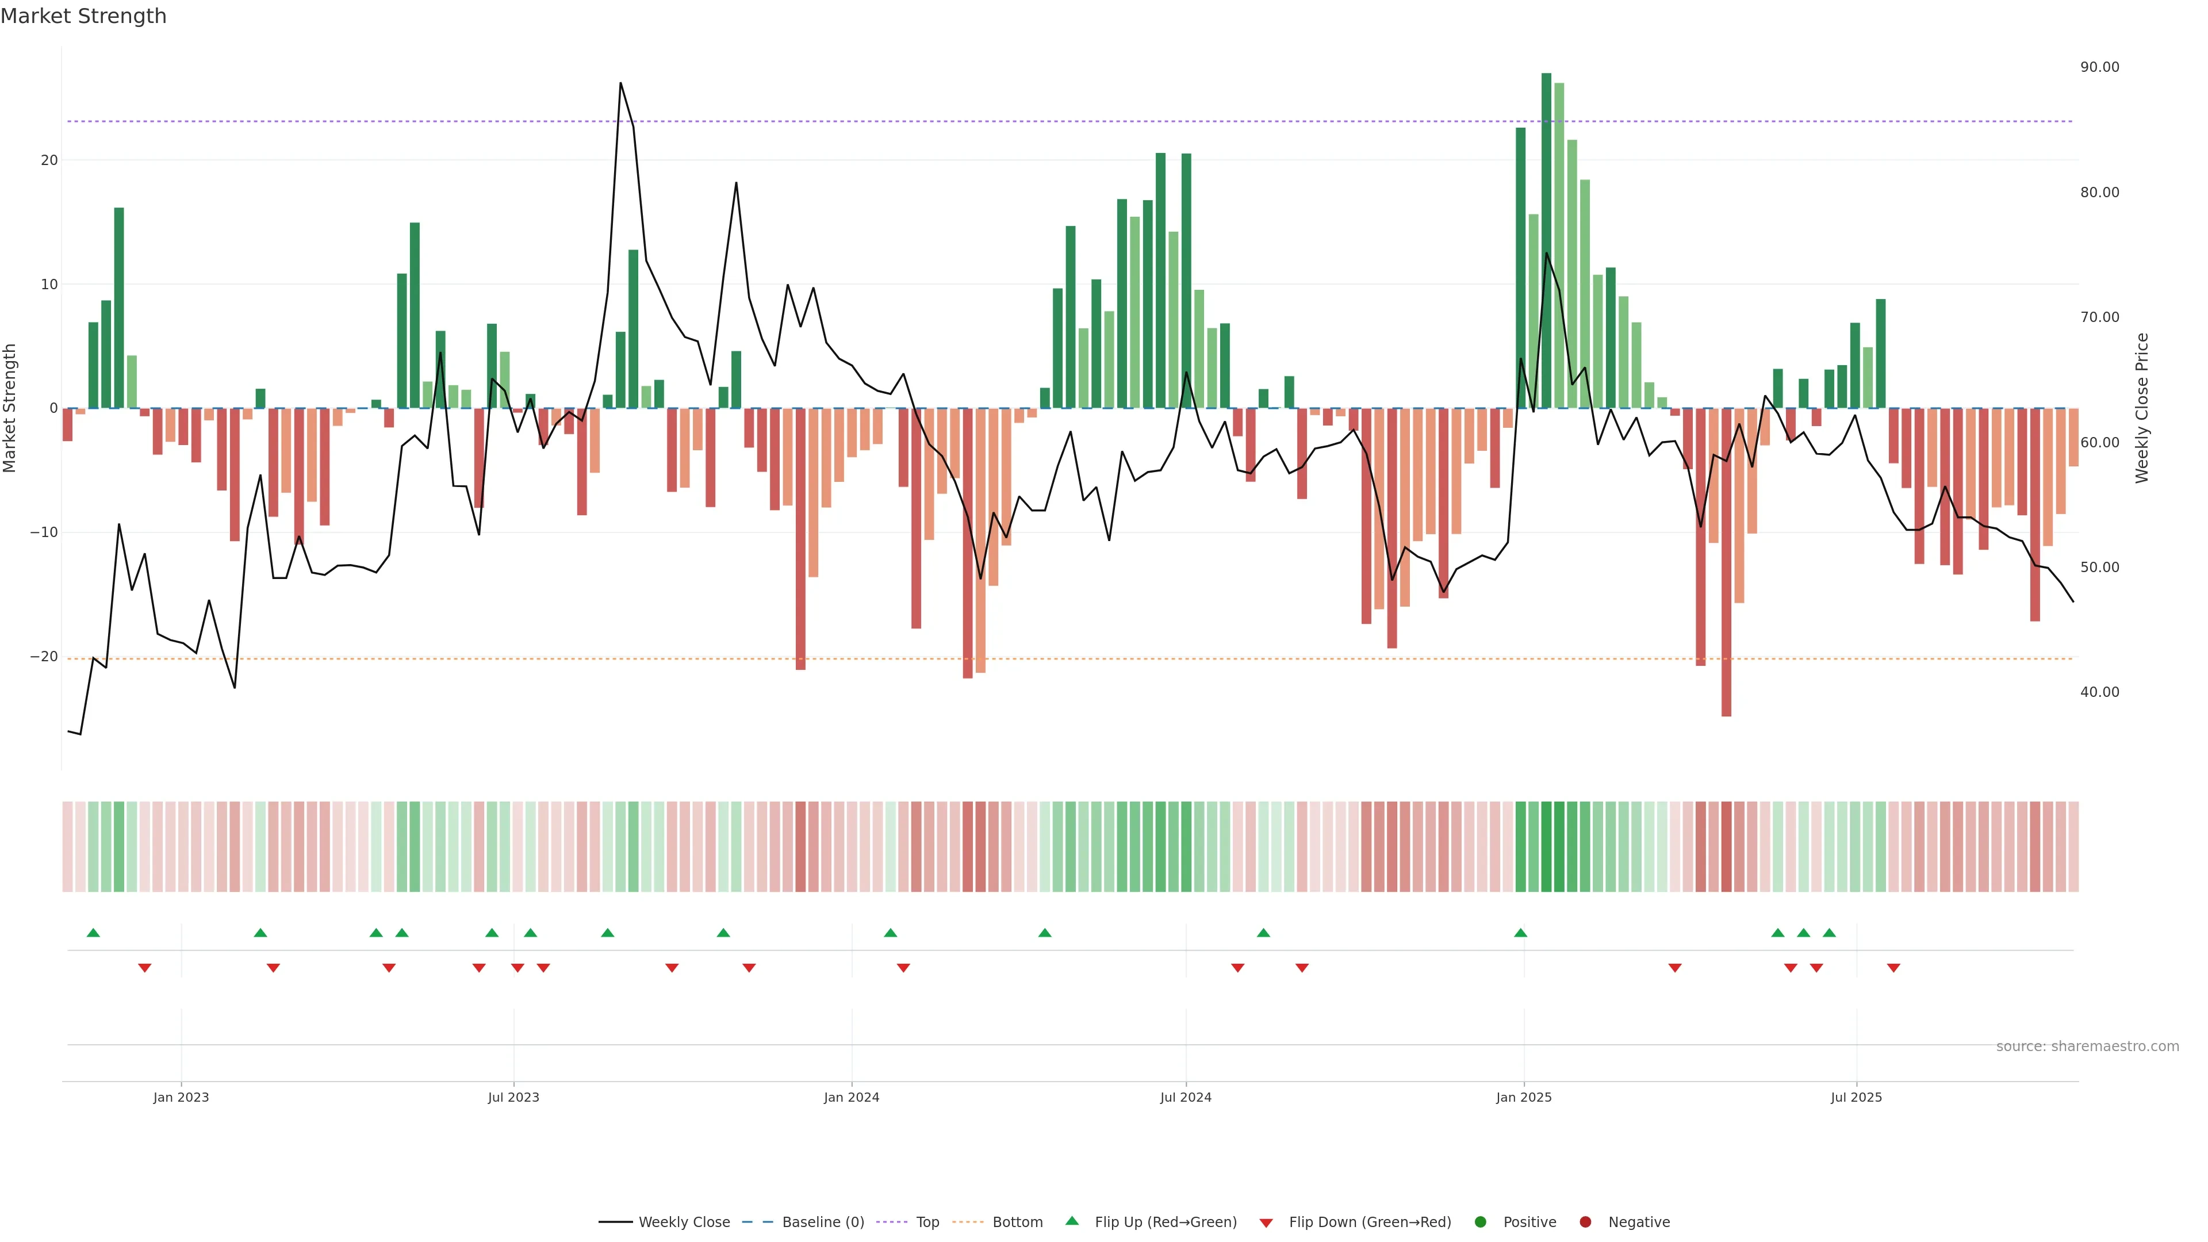Click the darkest green heat-strip cell
The width and height of the screenshot is (2208, 1242).
[x=1546, y=846]
